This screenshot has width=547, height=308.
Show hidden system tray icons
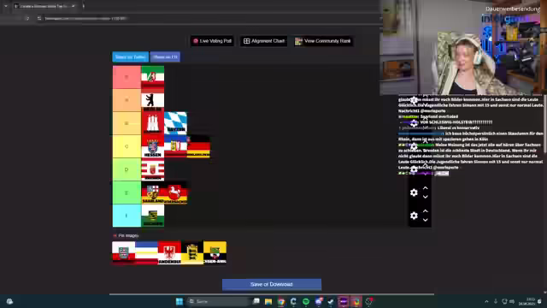pyautogui.click(x=486, y=301)
